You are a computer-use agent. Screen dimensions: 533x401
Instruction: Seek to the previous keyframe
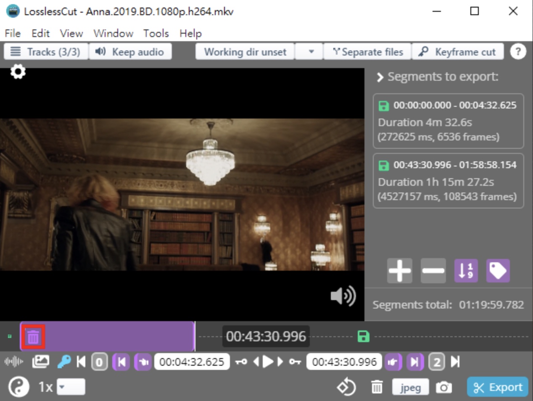[241, 361]
